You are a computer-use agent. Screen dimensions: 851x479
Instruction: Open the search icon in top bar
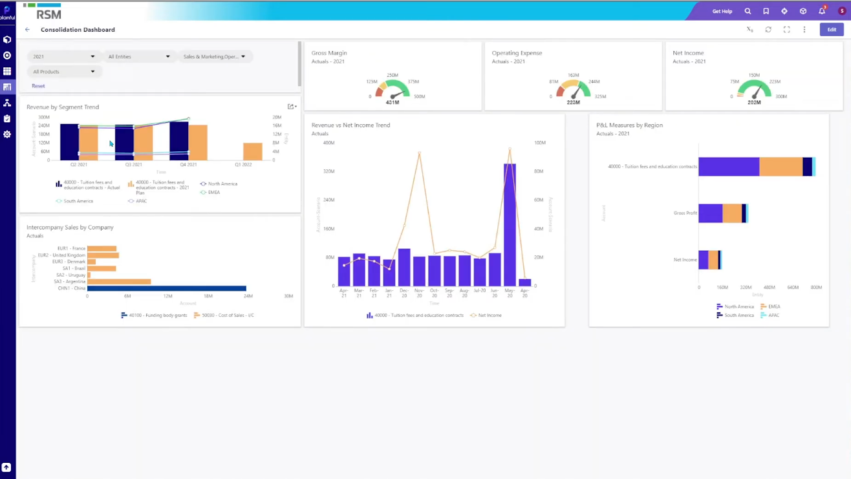pyautogui.click(x=748, y=11)
